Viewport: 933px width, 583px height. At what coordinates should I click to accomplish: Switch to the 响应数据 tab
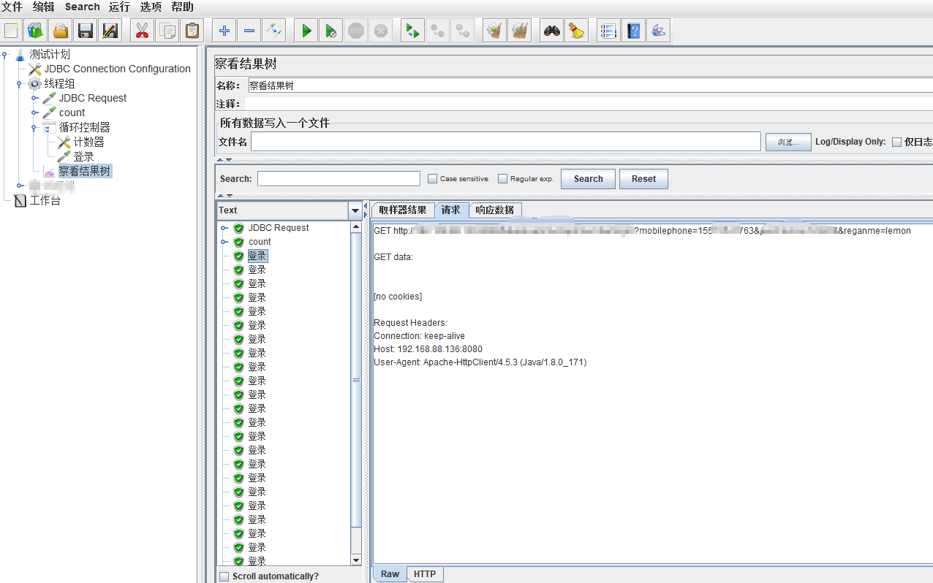point(495,210)
